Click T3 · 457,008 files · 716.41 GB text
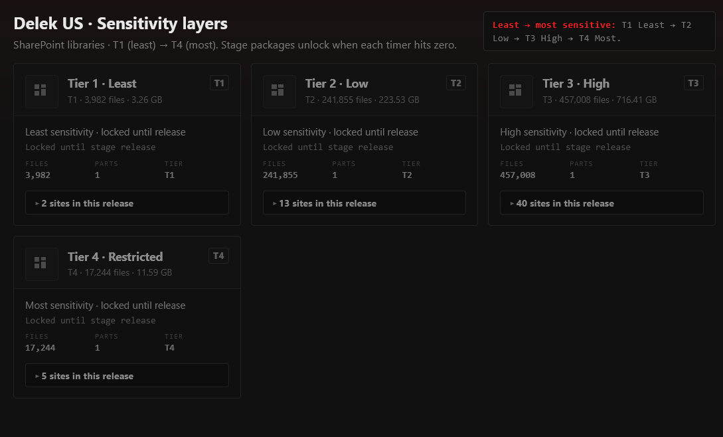The width and height of the screenshot is (723, 437). pos(600,100)
